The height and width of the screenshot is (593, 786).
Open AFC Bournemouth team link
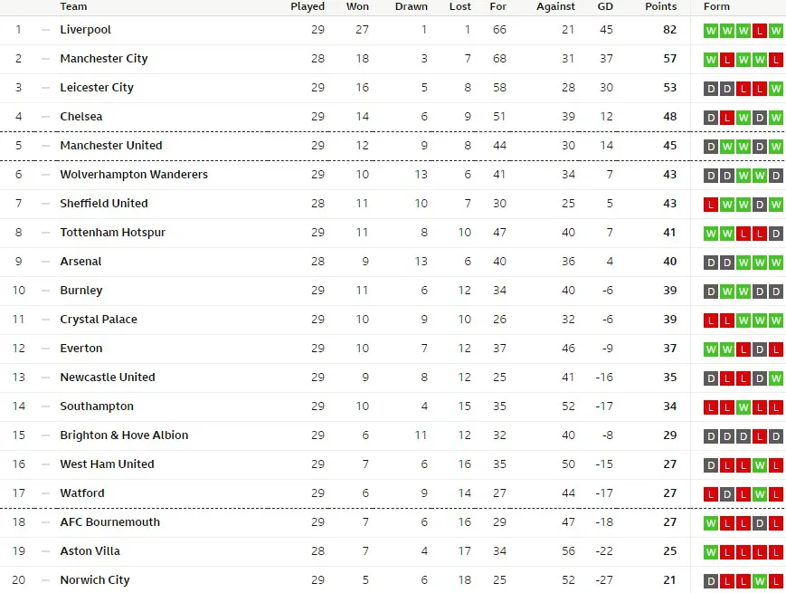(x=109, y=522)
